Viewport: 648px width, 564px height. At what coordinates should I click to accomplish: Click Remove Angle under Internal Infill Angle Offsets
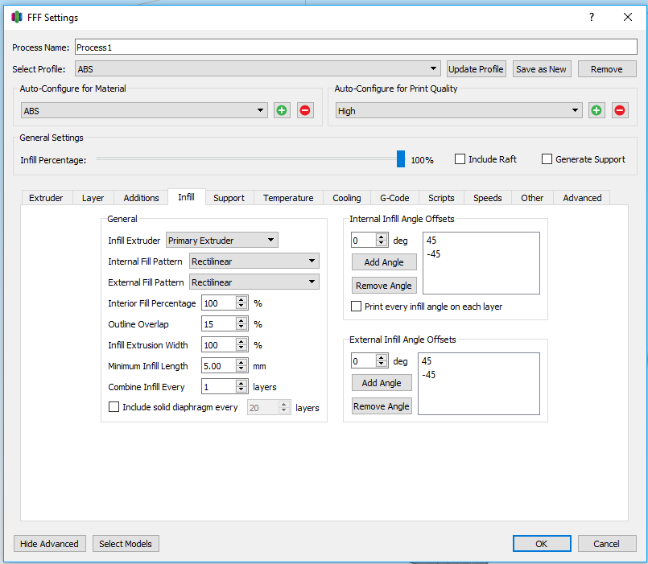pos(384,286)
